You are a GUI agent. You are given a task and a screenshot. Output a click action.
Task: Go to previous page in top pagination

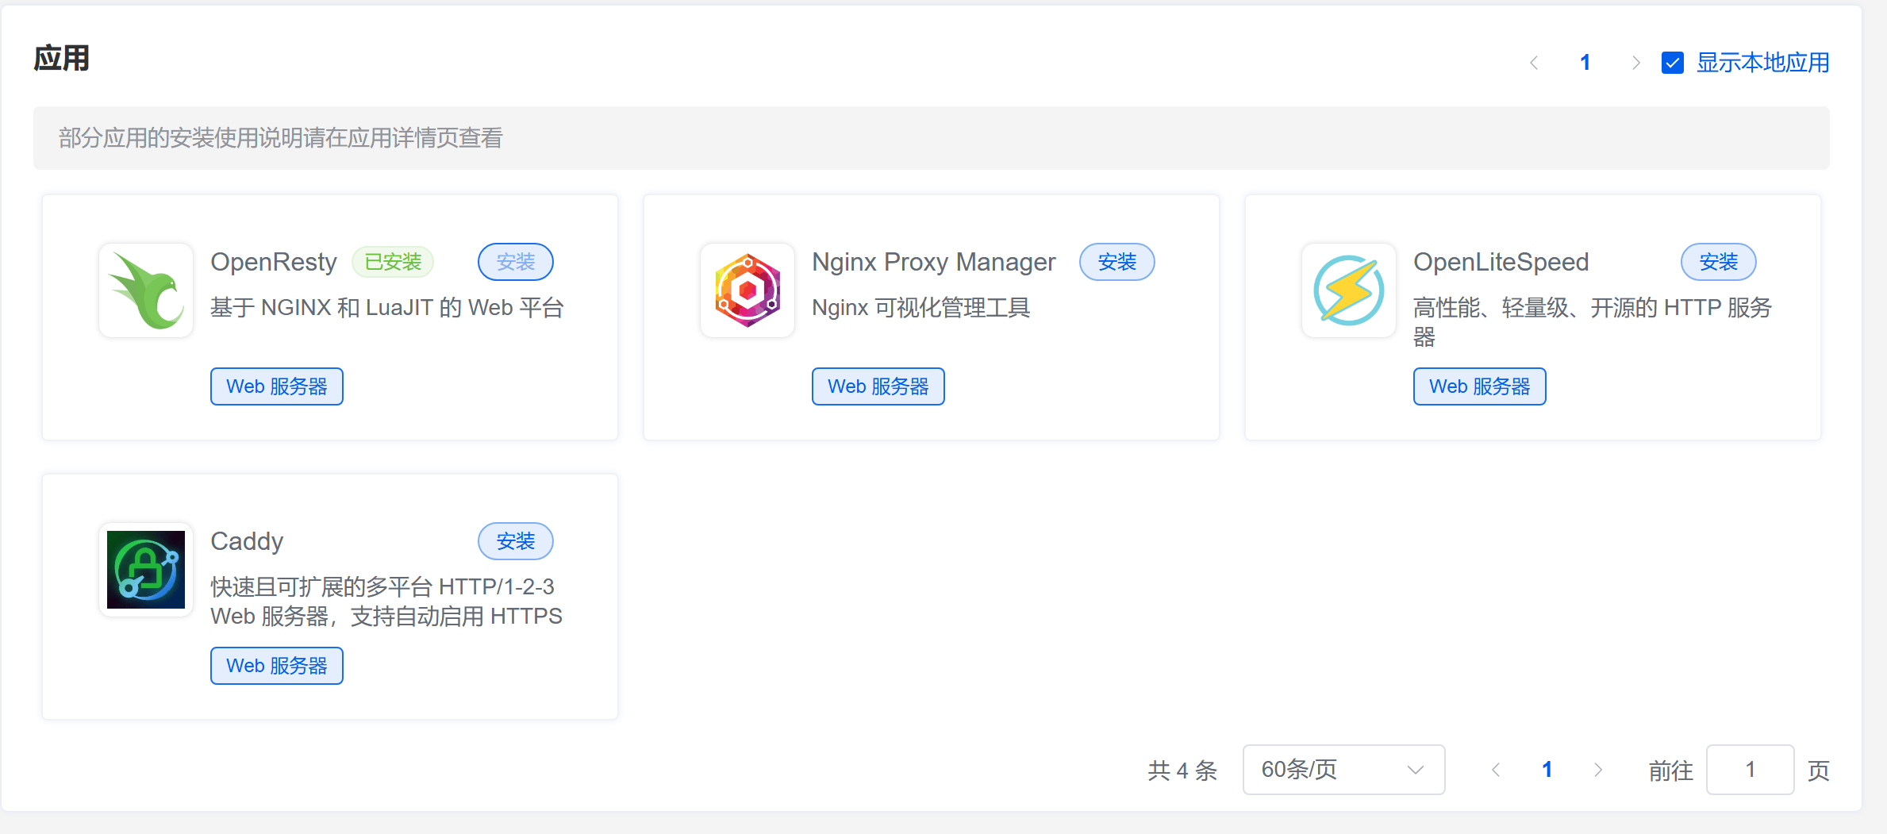[x=1534, y=63]
